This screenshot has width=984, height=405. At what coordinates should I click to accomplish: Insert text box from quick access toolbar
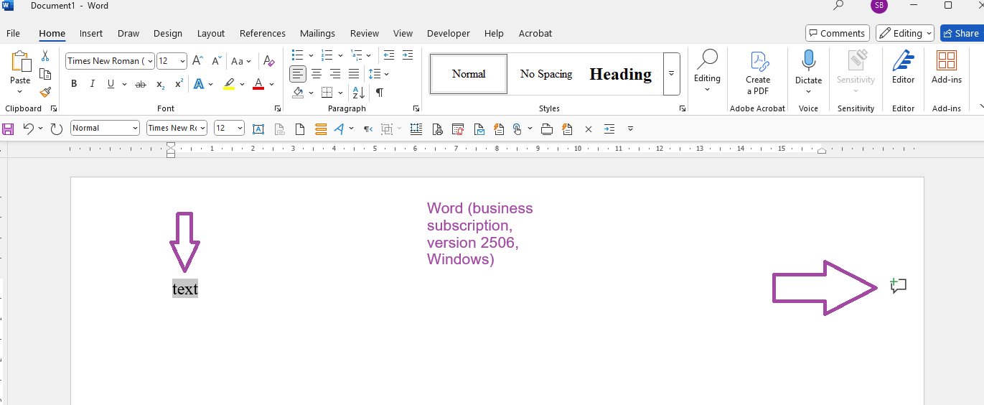tap(258, 129)
